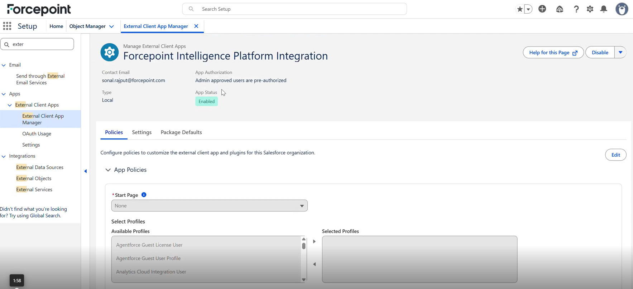This screenshot has height=289, width=633.
Task: Collapse the Apps tree section
Action: point(4,94)
